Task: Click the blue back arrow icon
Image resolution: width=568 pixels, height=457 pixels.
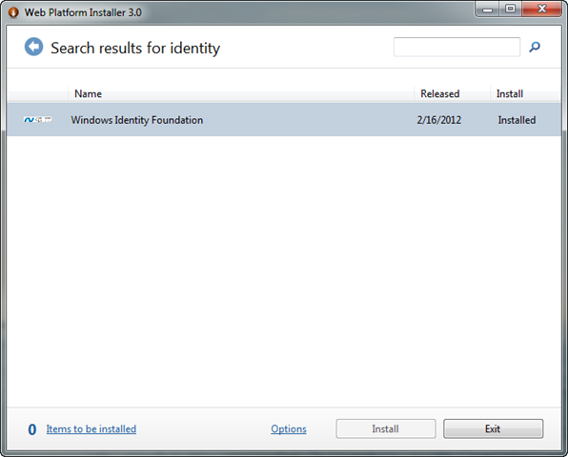Action: [x=33, y=47]
